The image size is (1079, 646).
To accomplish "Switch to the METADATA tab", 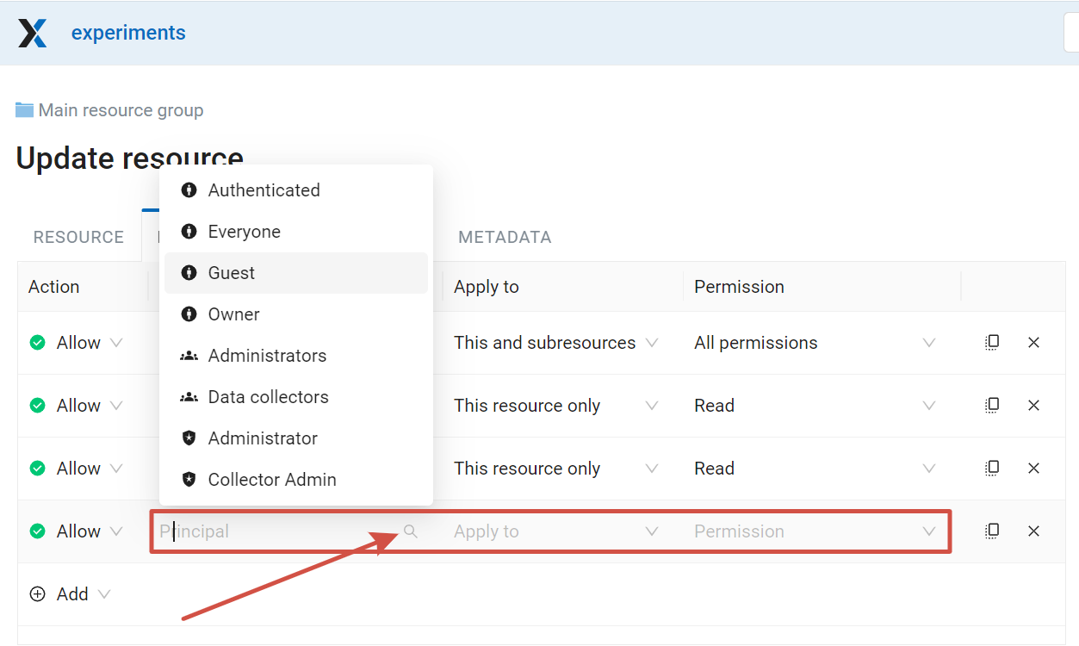I will 505,237.
